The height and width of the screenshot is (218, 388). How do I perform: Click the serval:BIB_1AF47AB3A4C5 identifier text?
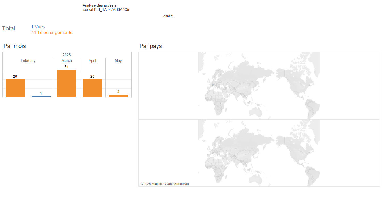coord(106,10)
